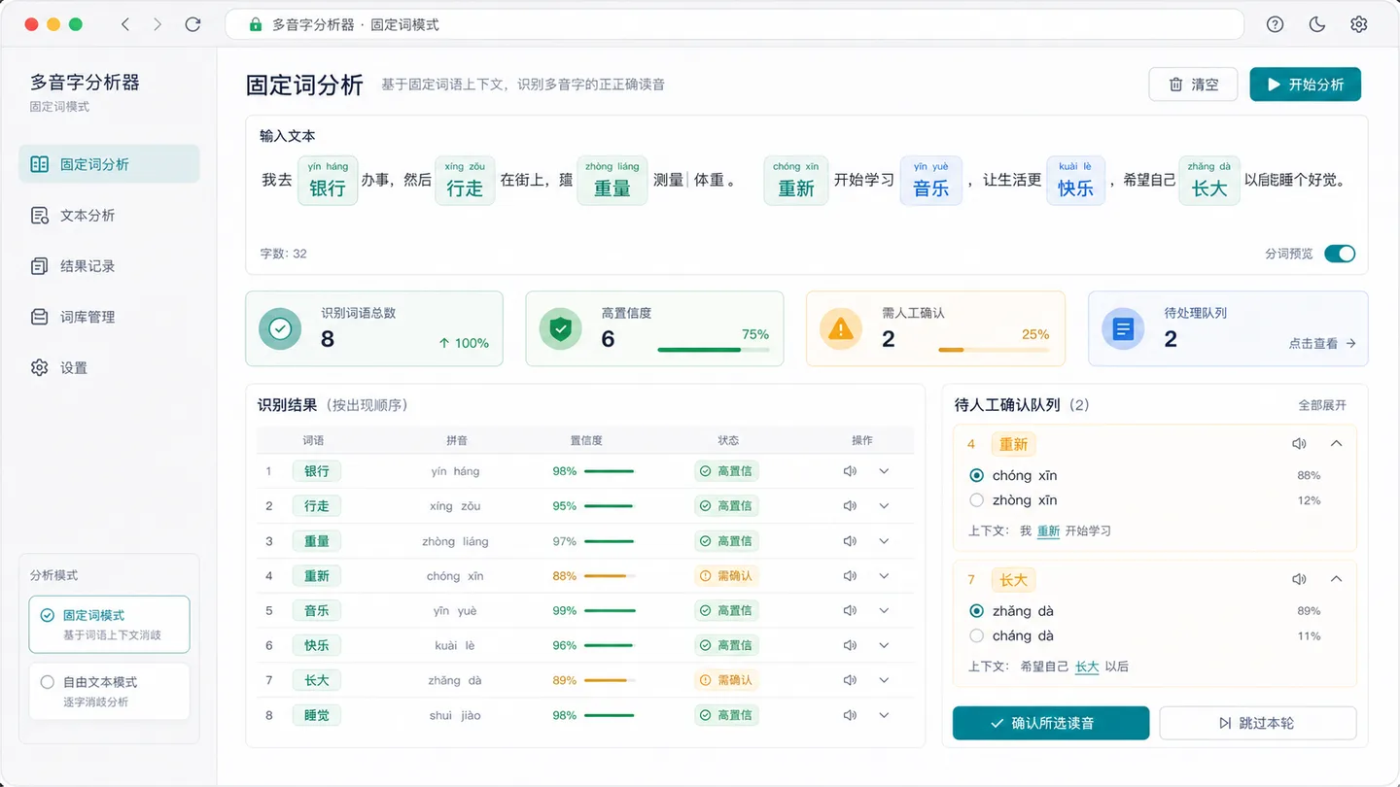
Task: Play audio for 音乐 result row
Action: [850, 611]
